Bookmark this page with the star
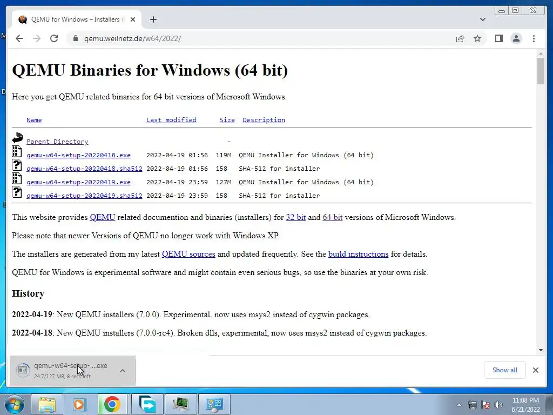 [477, 38]
